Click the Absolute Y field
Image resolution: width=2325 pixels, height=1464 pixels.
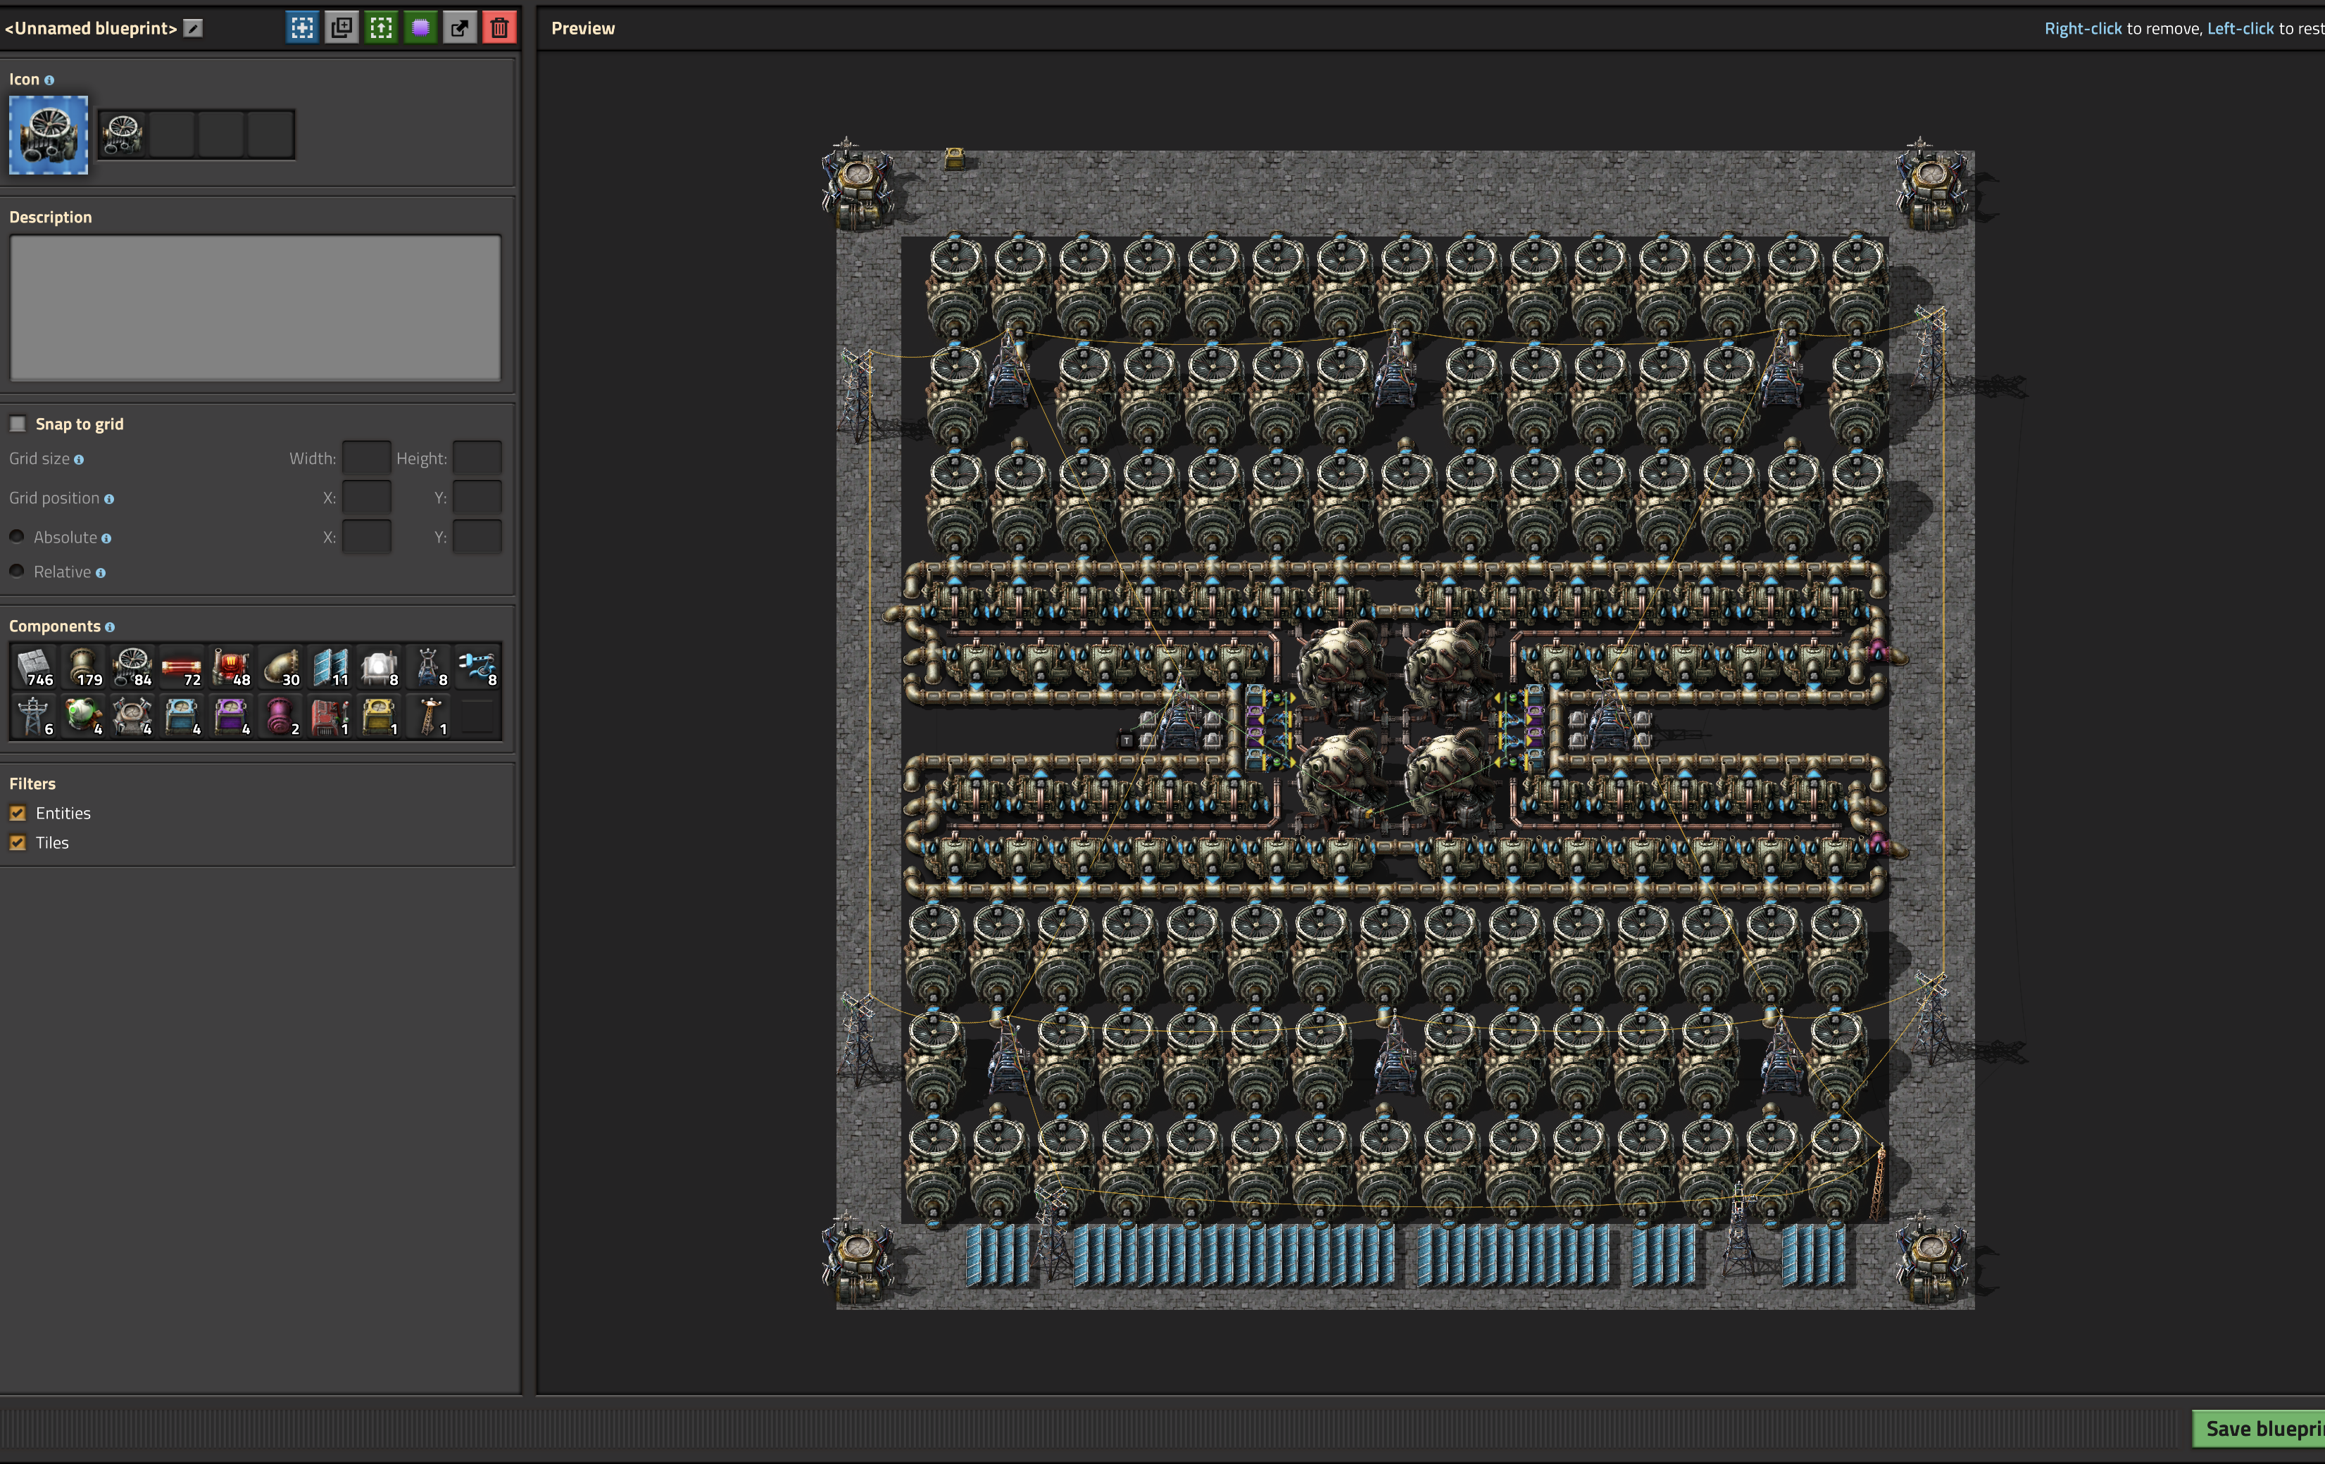click(478, 536)
